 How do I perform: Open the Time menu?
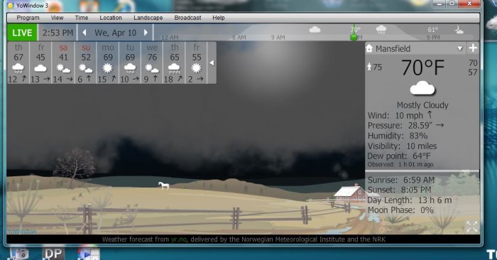[82, 18]
